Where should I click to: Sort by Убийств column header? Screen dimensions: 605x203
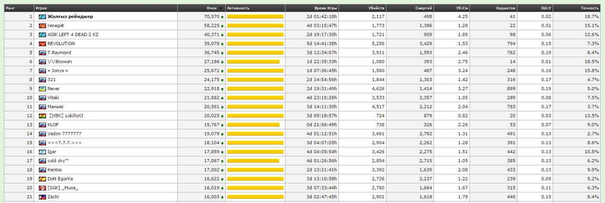(376, 8)
